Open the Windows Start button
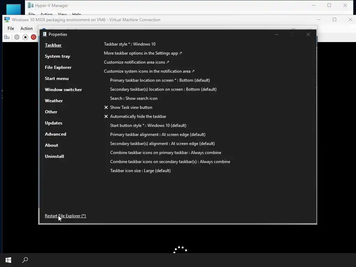Screen dimensions: 356x267 pyautogui.click(x=8, y=260)
